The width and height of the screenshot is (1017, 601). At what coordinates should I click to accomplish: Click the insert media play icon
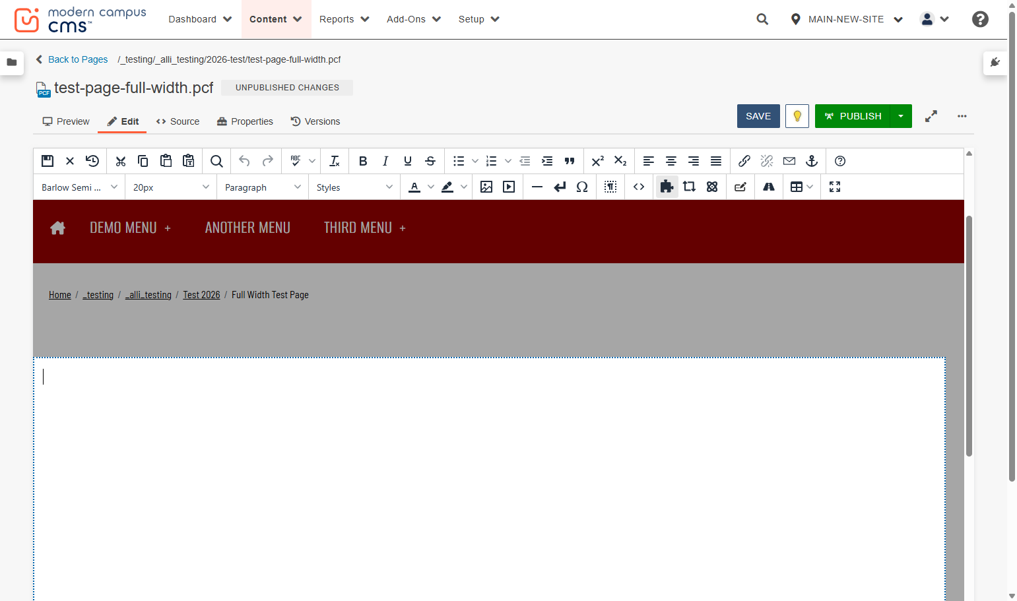[509, 187]
